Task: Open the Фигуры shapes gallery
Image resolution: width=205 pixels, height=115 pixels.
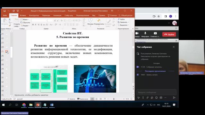Action: click(90, 22)
